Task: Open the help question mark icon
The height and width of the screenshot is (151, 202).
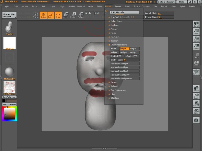Action: [x=155, y=2]
